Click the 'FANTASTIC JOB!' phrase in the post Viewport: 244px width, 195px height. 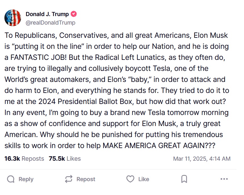coord(39,58)
